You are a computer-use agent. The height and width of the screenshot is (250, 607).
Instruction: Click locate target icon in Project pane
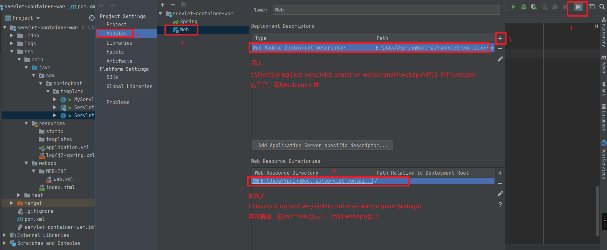click(92, 18)
